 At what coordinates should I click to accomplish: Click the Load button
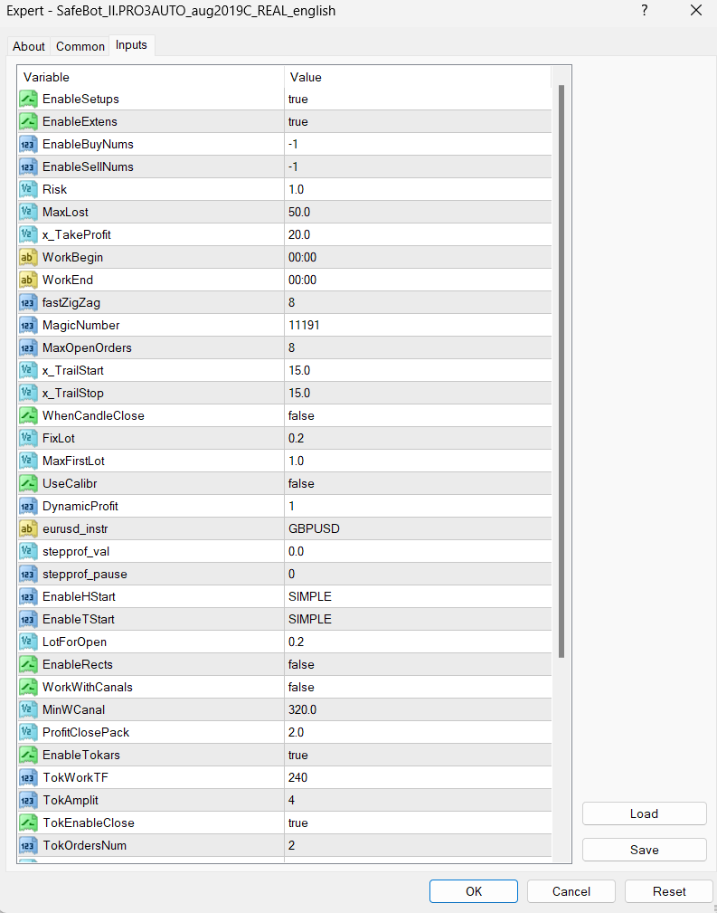click(x=645, y=813)
